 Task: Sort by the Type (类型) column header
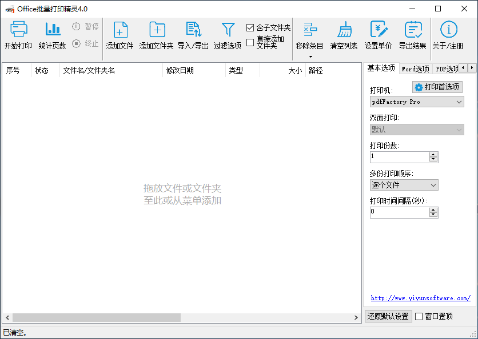[x=242, y=70]
